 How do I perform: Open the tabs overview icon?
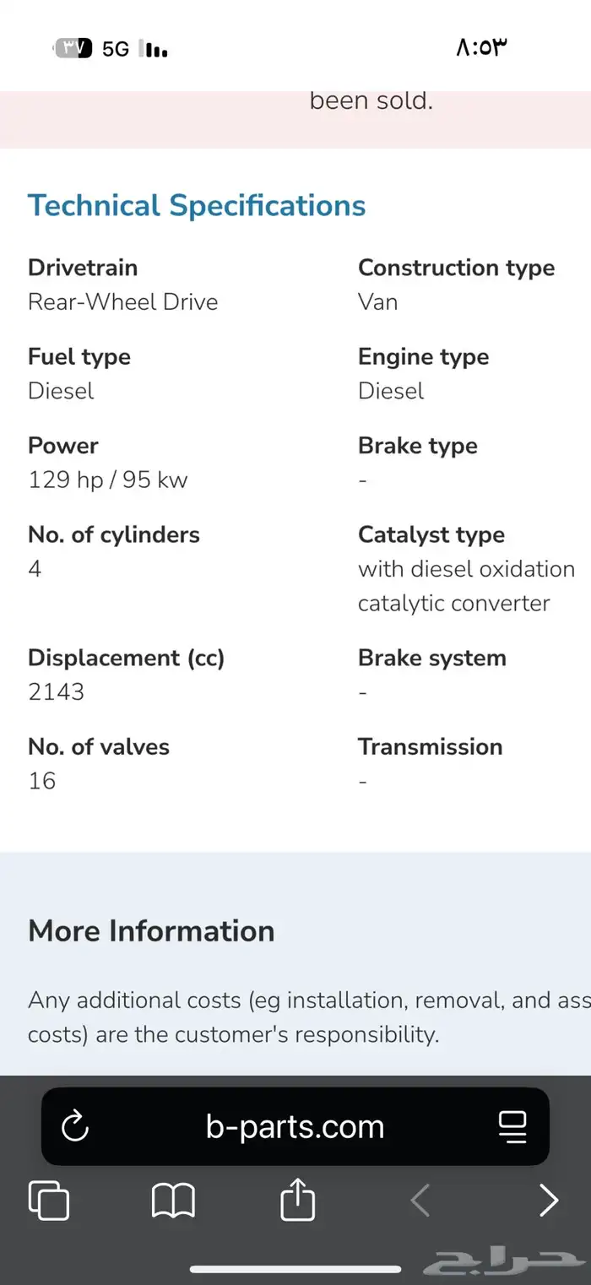point(49,1200)
